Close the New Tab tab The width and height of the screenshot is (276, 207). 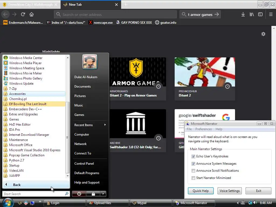(x=116, y=5)
